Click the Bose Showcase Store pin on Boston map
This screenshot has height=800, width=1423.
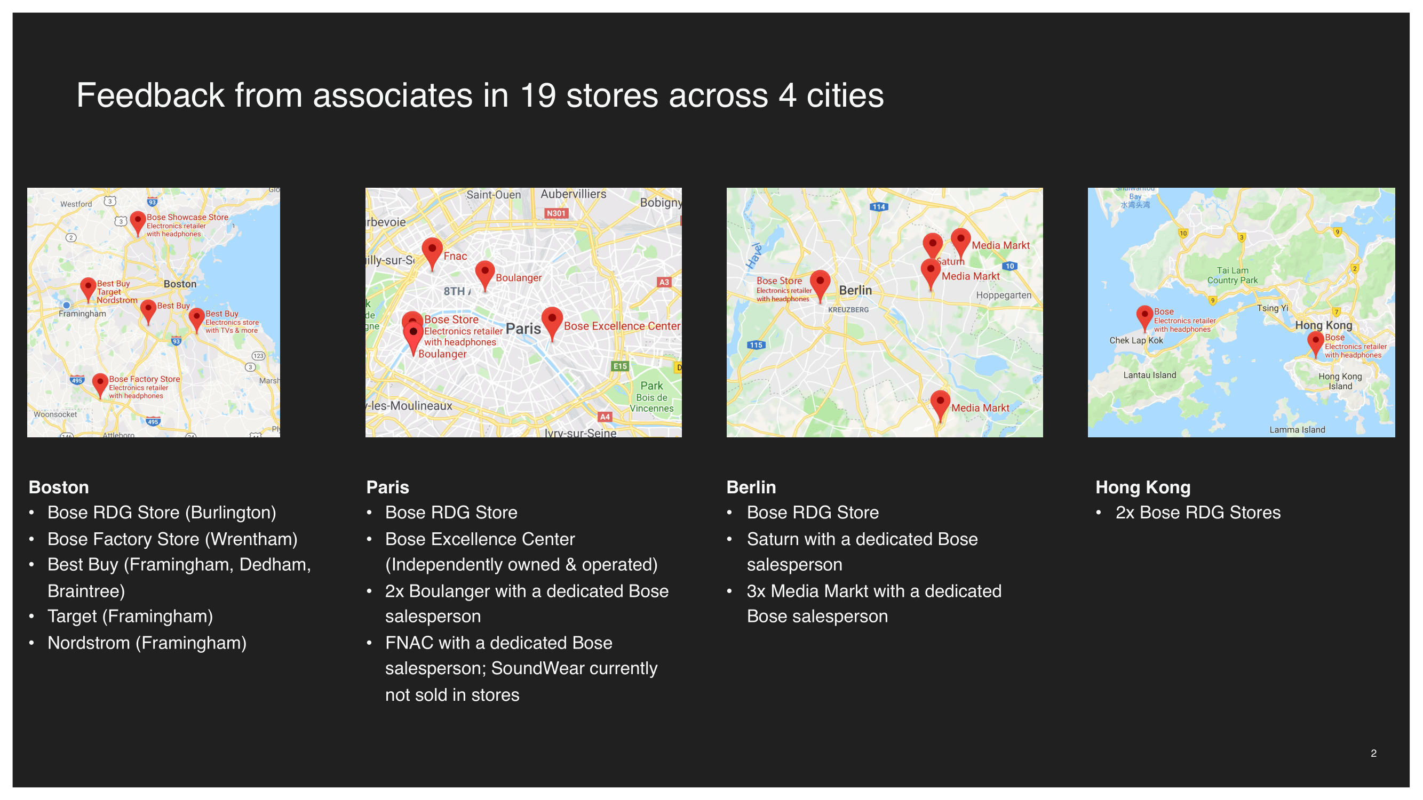138,223
